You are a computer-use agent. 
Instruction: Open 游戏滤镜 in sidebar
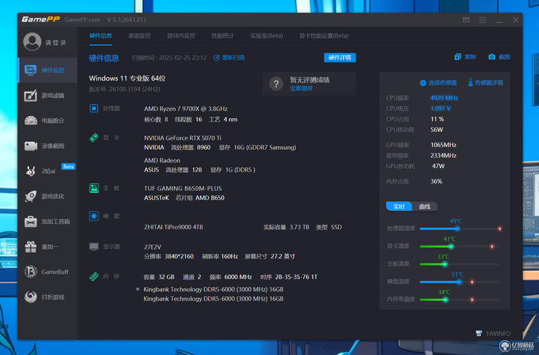coord(48,95)
